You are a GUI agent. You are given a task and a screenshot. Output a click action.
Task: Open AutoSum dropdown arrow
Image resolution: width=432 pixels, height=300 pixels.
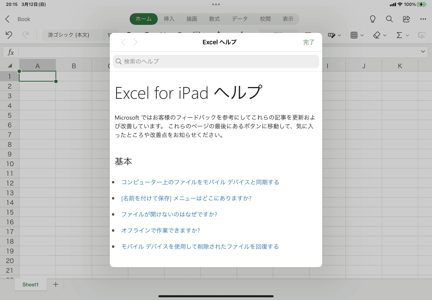[x=407, y=35]
